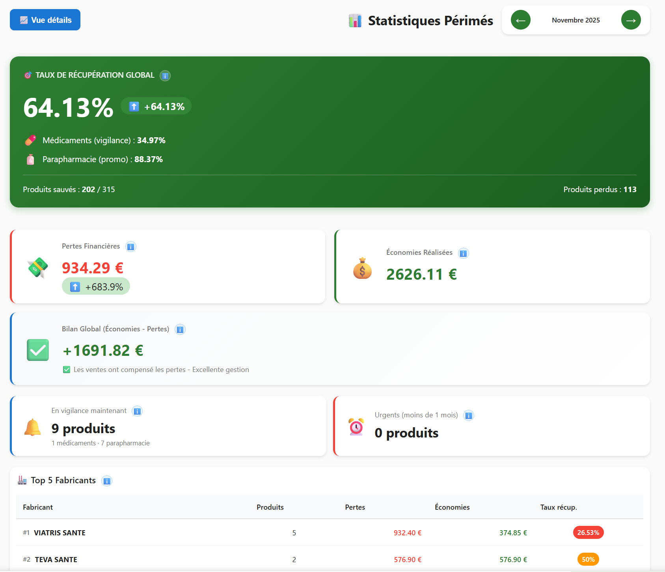The height and width of the screenshot is (572, 665).
Task: Click the Novembre 2025 month label
Action: (x=576, y=20)
